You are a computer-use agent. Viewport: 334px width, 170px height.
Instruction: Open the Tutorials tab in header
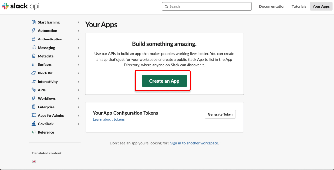pos(299,6)
